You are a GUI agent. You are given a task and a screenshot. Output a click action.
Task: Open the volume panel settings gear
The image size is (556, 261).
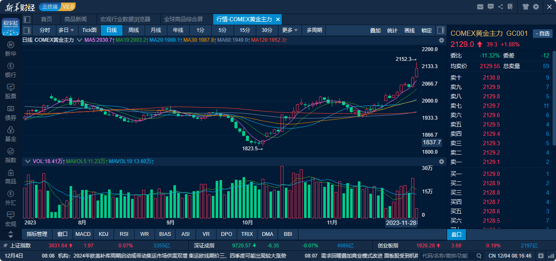point(442,162)
